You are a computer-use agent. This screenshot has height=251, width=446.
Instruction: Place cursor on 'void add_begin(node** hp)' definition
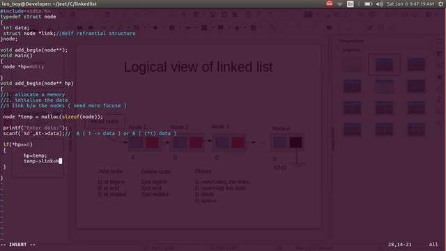pos(37,84)
